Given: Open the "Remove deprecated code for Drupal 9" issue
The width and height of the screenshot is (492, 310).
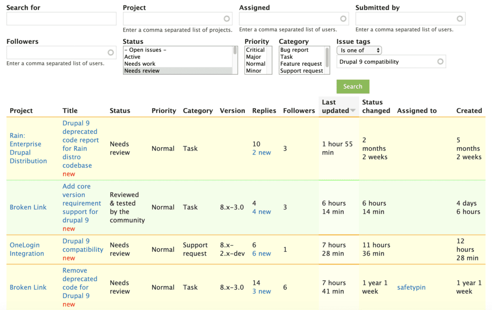Looking at the screenshot, I should click(x=80, y=283).
